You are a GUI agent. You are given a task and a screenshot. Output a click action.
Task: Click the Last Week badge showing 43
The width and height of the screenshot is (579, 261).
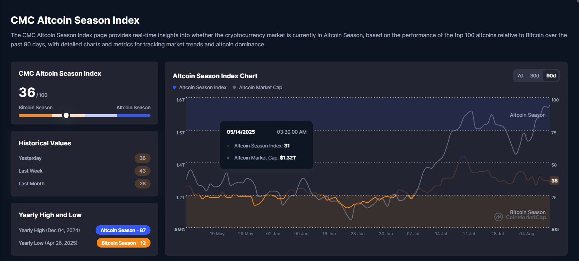click(142, 171)
